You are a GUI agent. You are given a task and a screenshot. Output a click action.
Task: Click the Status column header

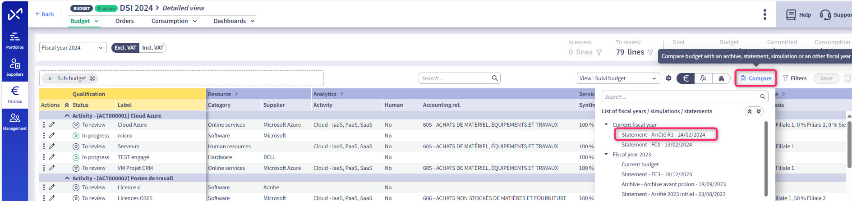tap(81, 105)
